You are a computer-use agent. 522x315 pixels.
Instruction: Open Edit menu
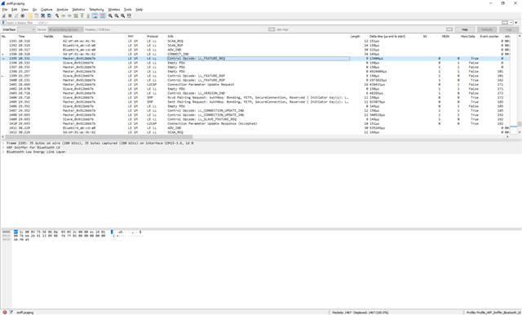tap(15, 10)
